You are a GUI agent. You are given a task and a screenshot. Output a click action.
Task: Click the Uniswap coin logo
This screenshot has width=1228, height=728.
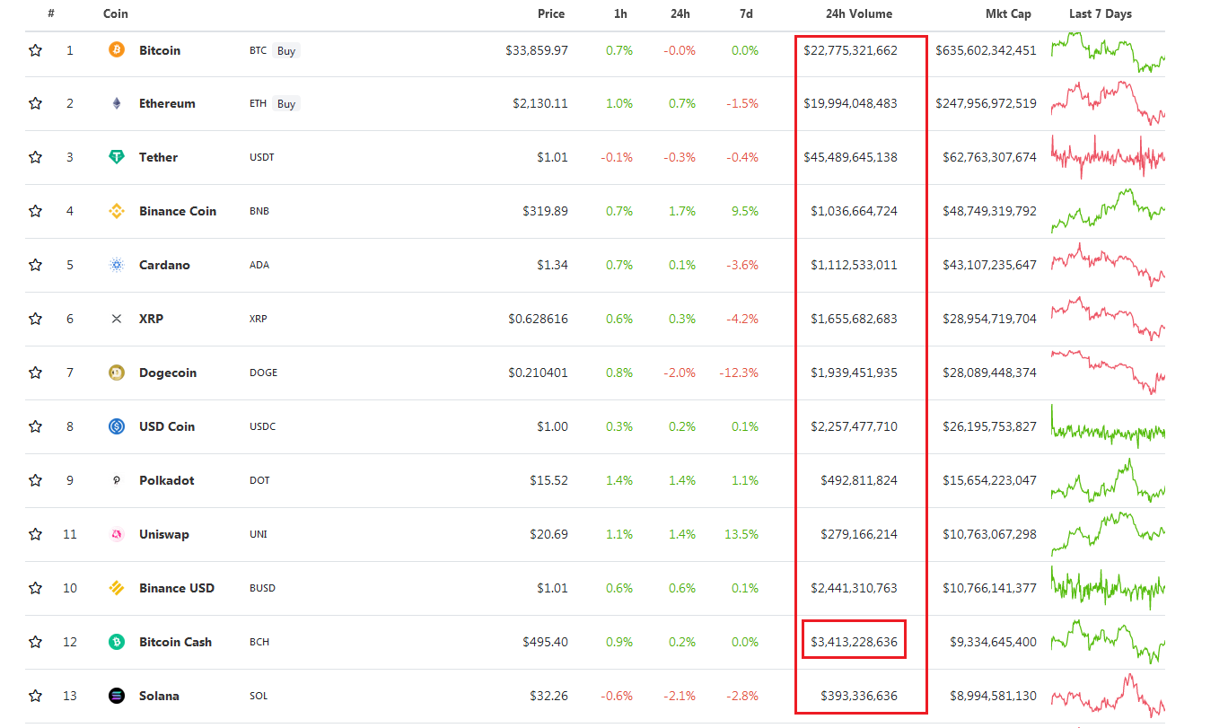tap(117, 535)
